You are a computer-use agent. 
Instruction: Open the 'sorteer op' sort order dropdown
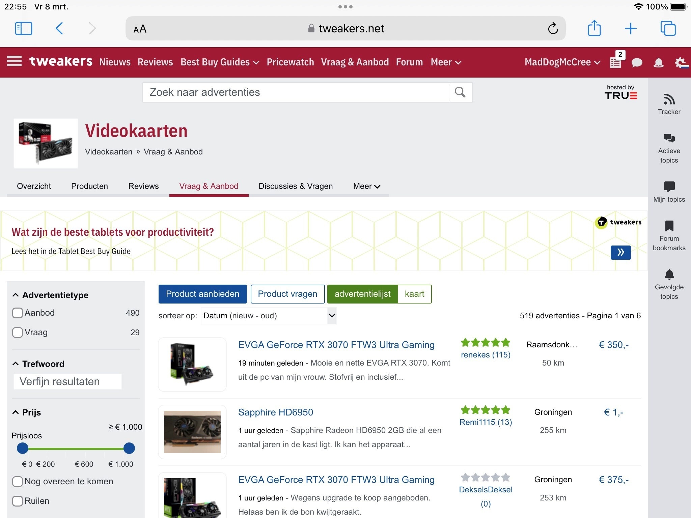tap(268, 316)
